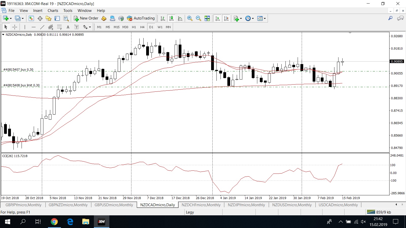Switch to candlestick chart type
The width and height of the screenshot is (406, 228).
172,18
